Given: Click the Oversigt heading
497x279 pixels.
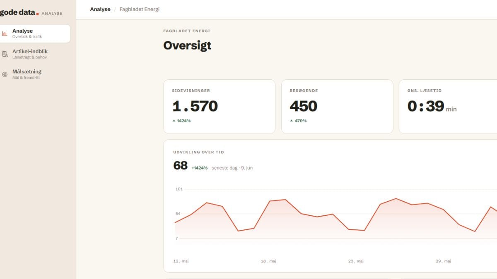Looking at the screenshot, I should [187, 45].
